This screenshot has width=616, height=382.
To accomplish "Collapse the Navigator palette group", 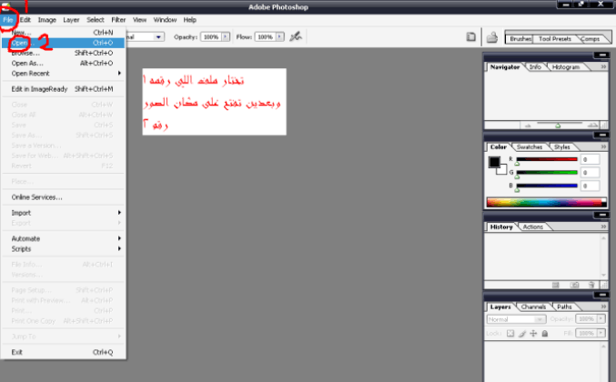I will coord(601,55).
